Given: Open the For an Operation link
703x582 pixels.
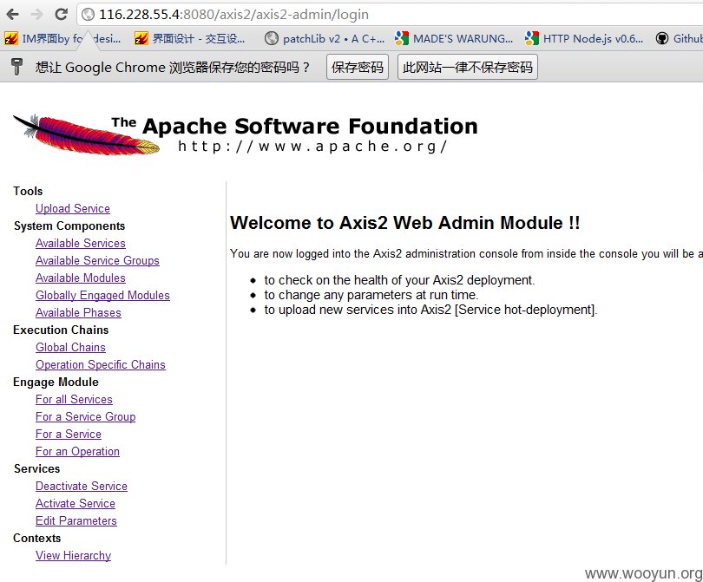Looking at the screenshot, I should (77, 451).
